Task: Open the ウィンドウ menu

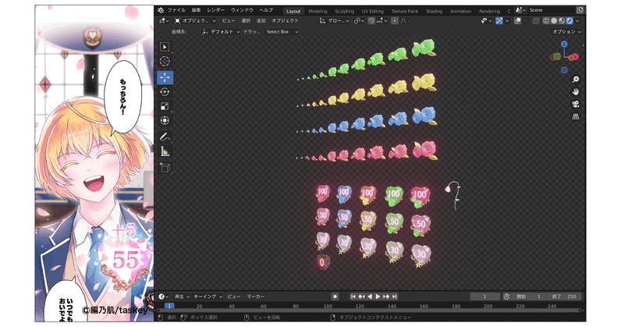Action: coord(242,10)
